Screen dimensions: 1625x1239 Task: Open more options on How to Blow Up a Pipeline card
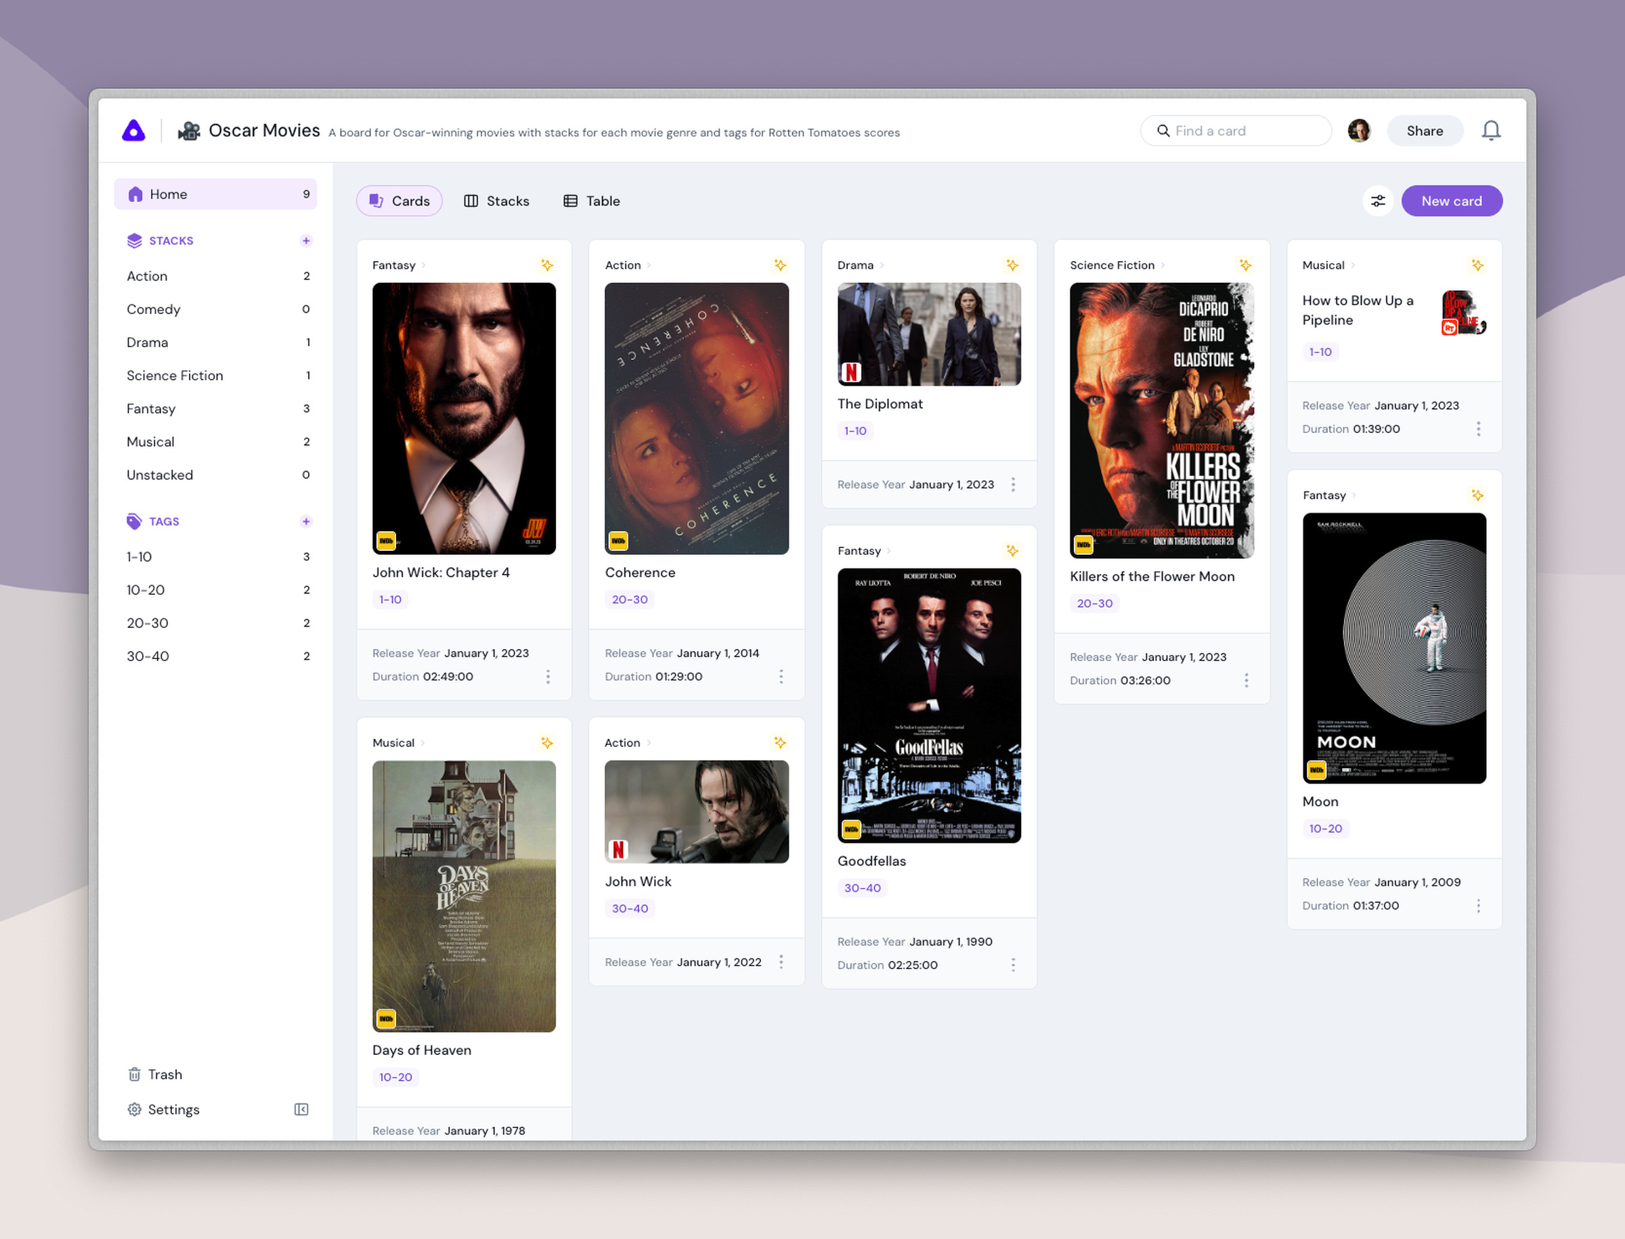coord(1478,428)
